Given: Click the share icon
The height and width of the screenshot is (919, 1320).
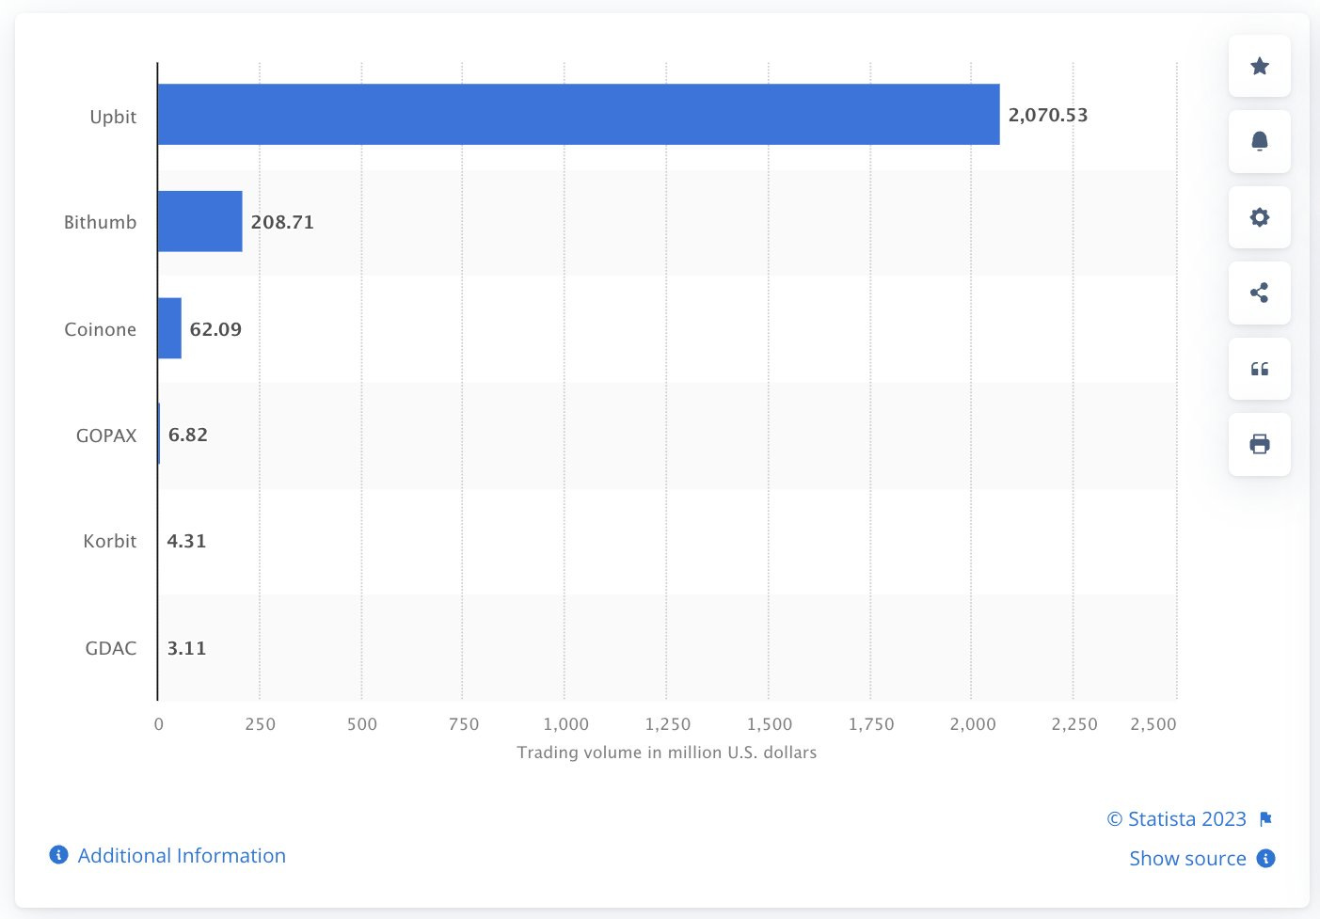Looking at the screenshot, I should pos(1259,293).
